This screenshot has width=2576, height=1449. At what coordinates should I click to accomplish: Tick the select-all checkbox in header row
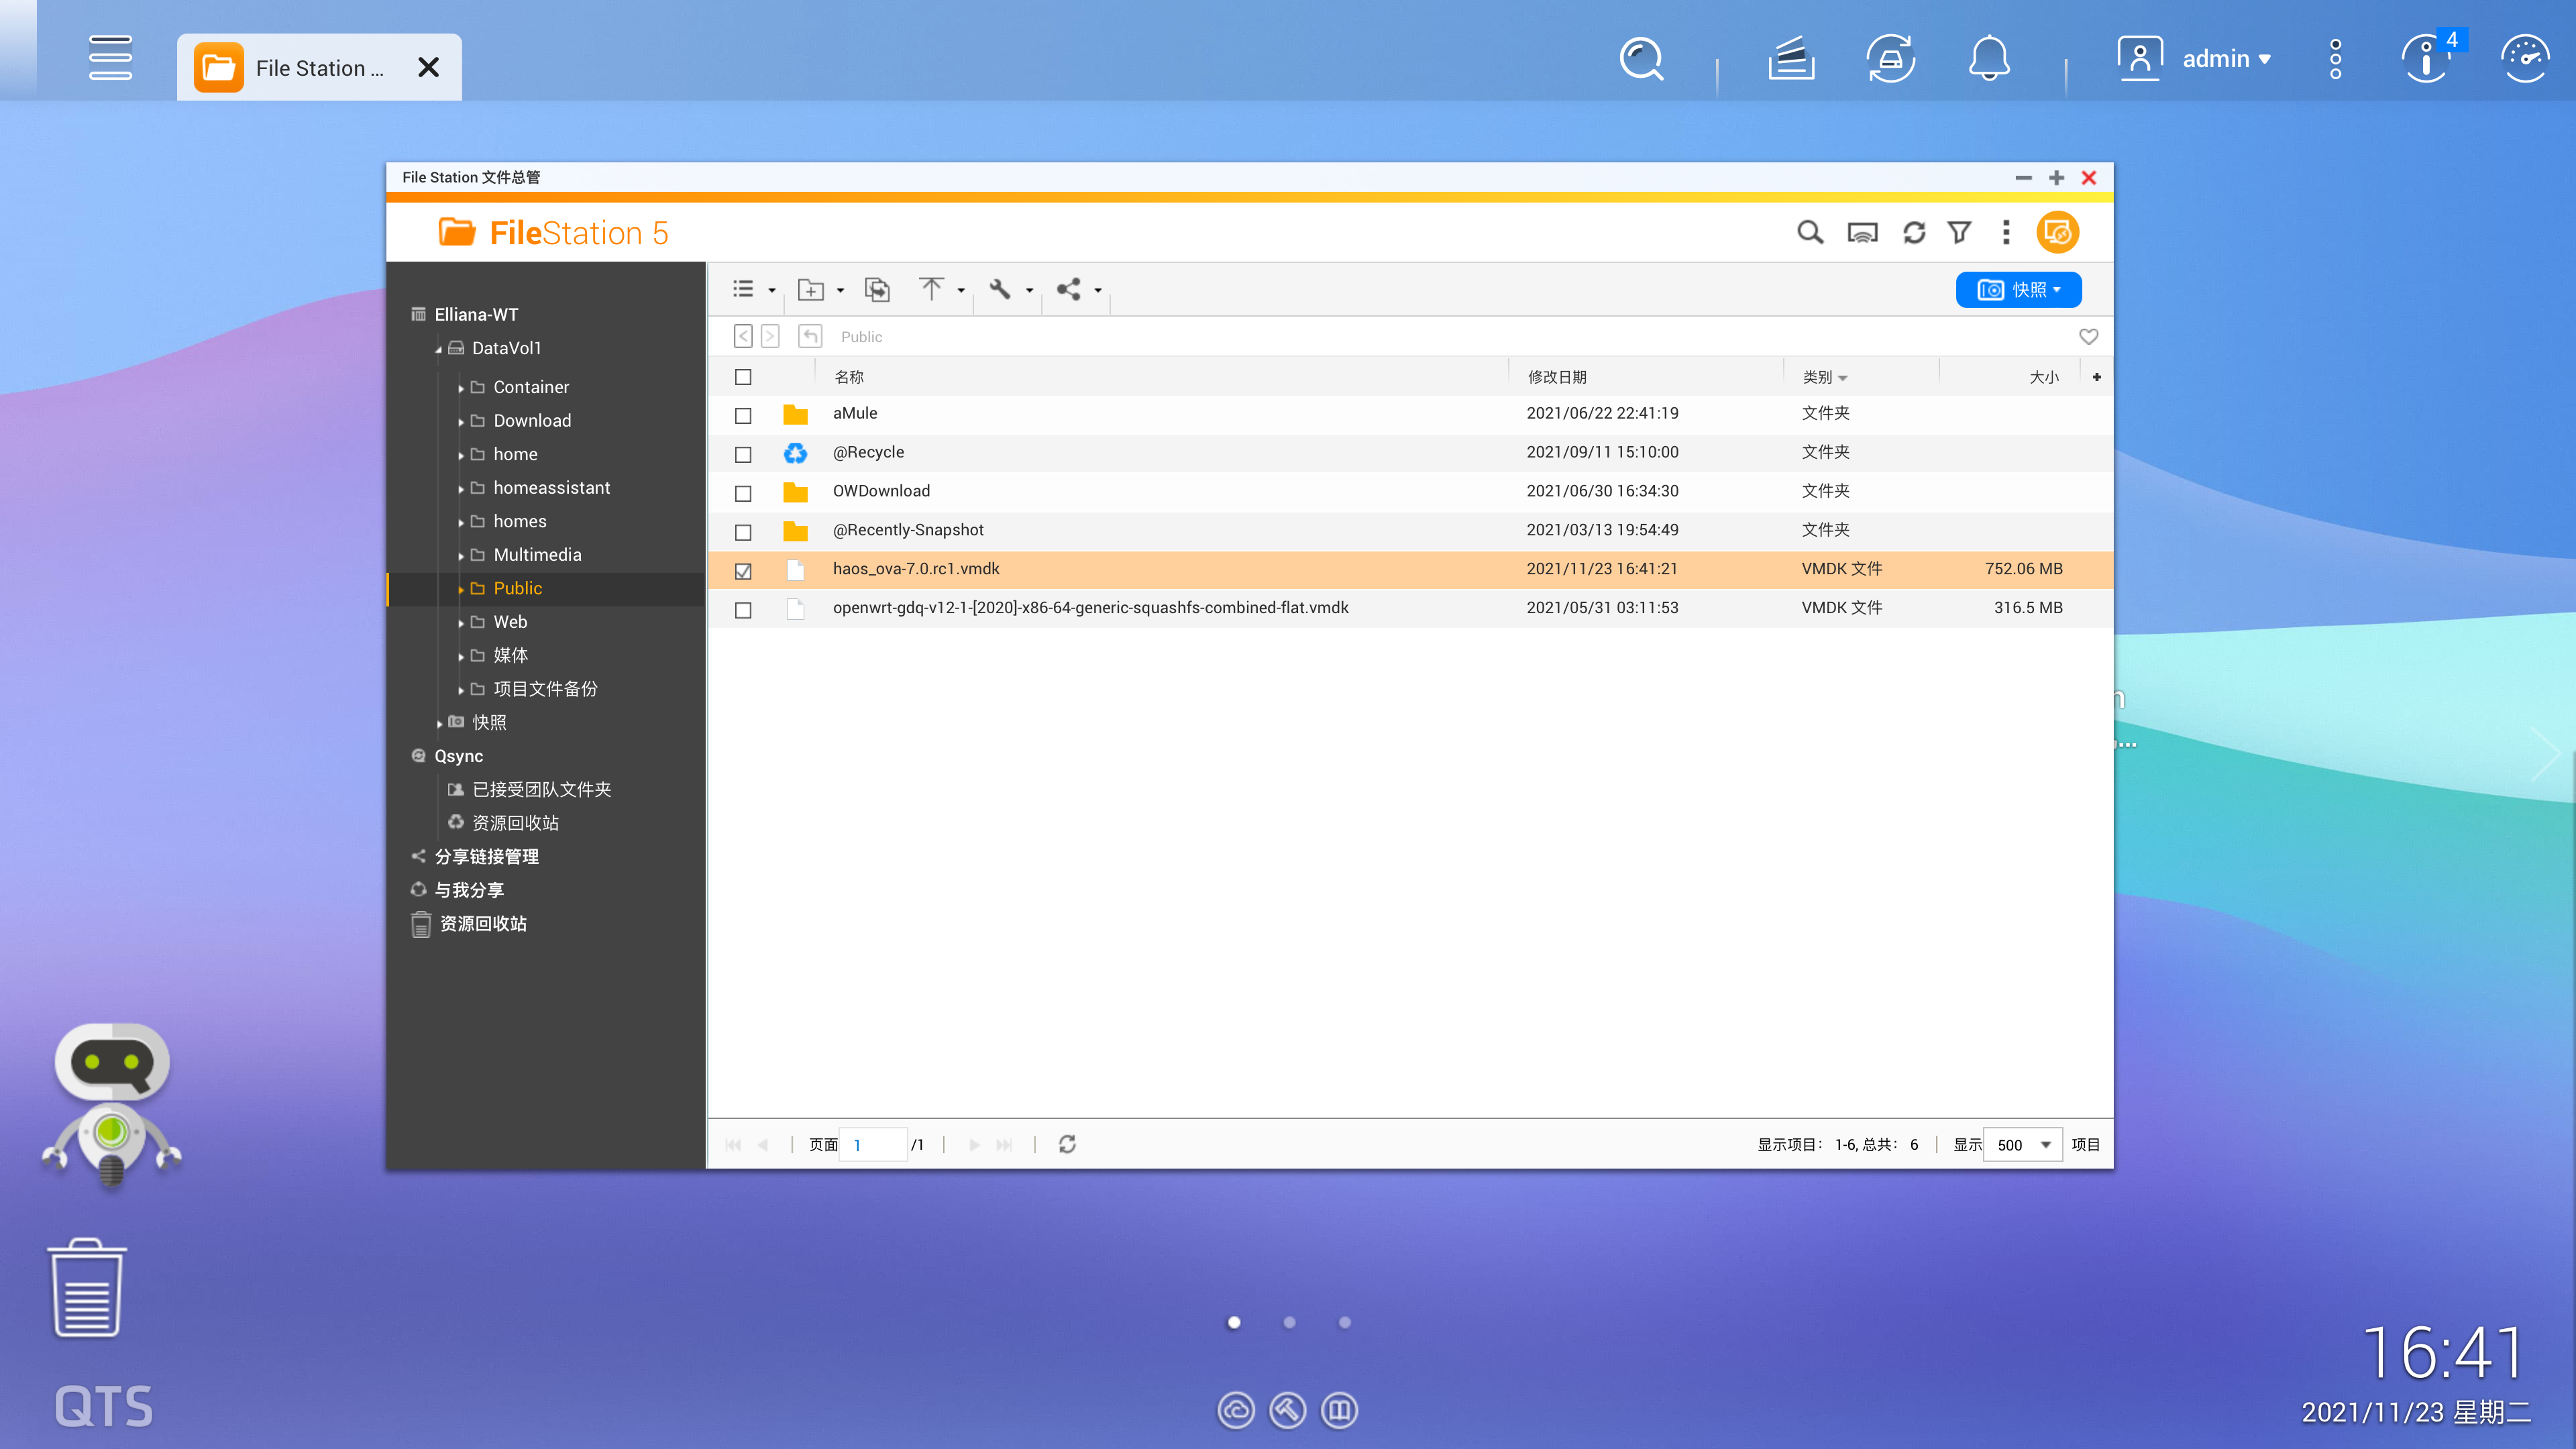point(743,377)
